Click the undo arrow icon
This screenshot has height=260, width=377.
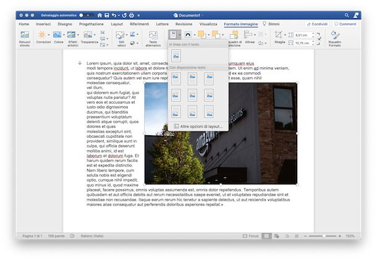pyautogui.click(x=114, y=15)
